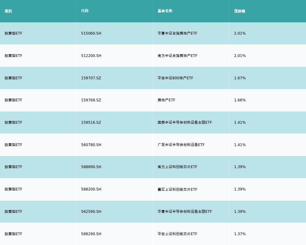306x245 pixels.
Task: Select the 房地产ETF fund name
Action: (x=166, y=100)
